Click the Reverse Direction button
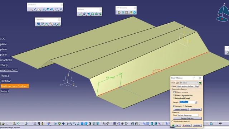Viewport: 229px width, 129px height. point(187,118)
